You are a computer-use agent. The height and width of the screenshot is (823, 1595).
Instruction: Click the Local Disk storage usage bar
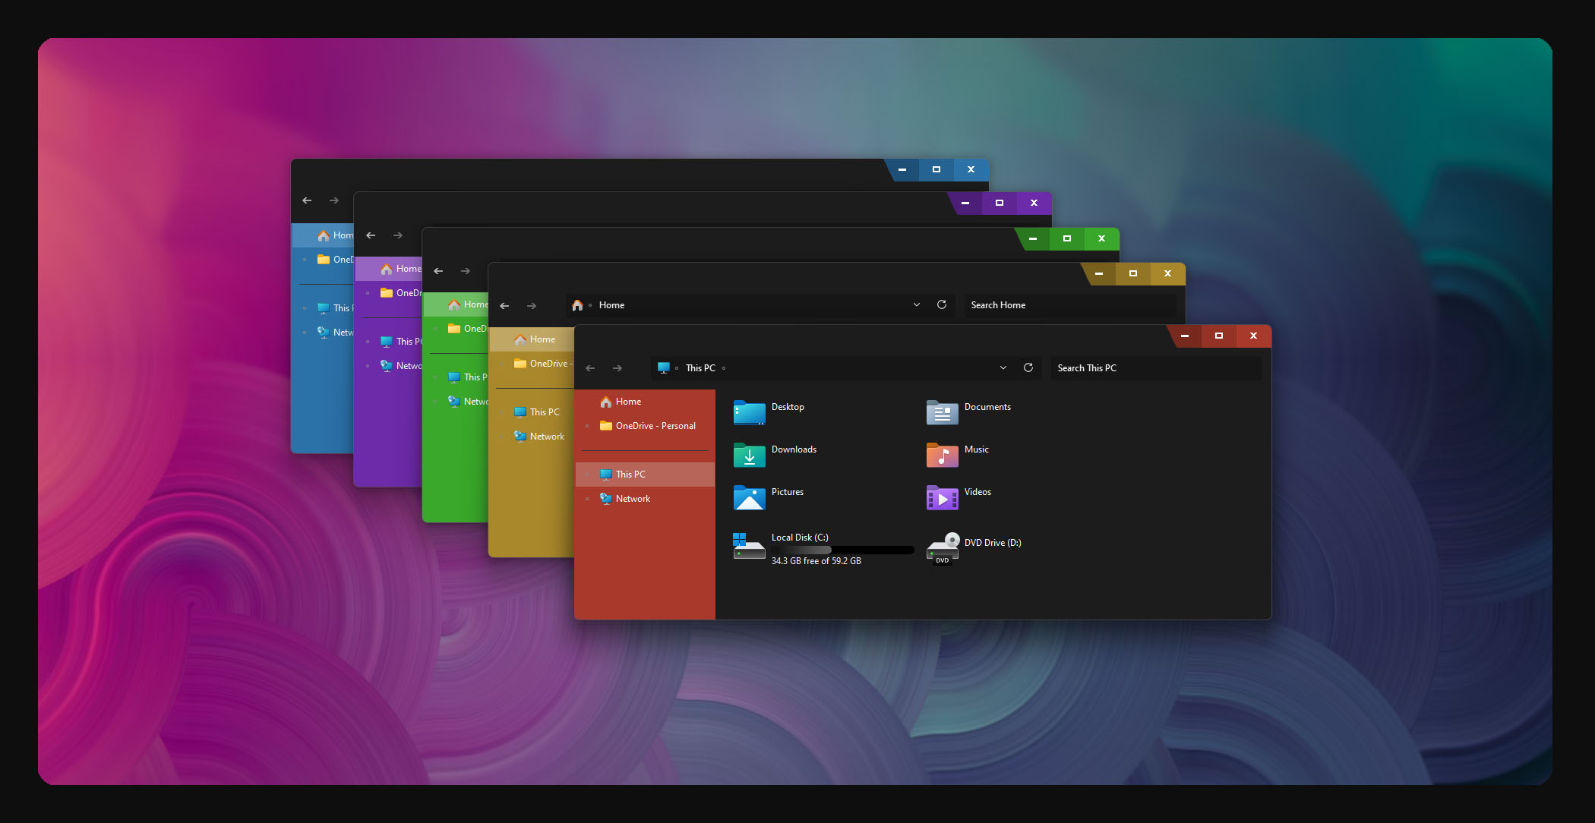tap(843, 550)
